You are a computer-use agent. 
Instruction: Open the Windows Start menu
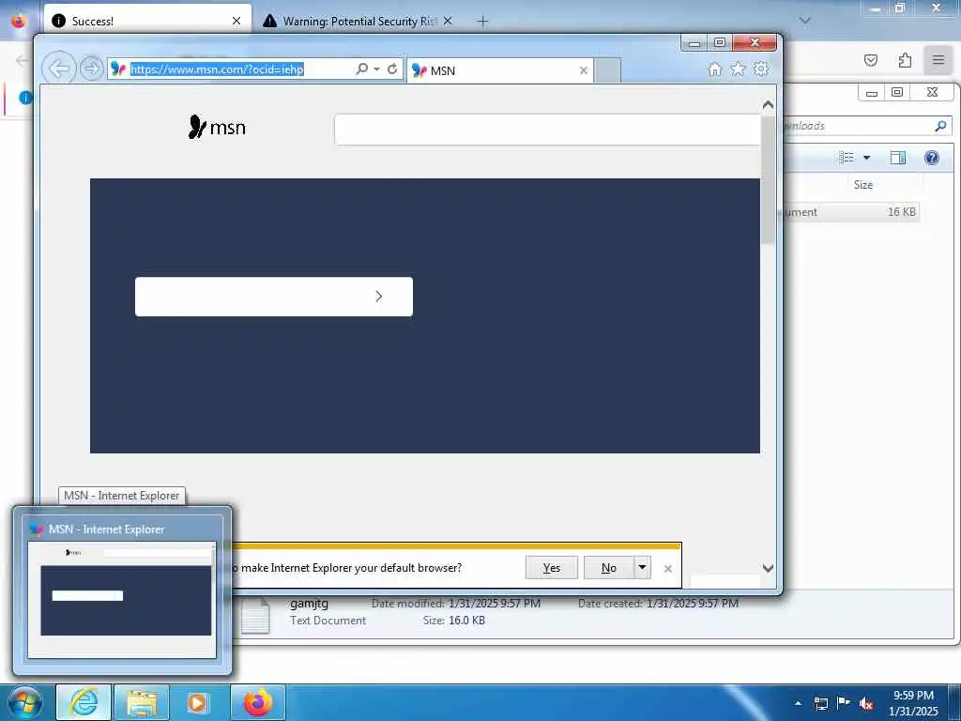tap(24, 702)
